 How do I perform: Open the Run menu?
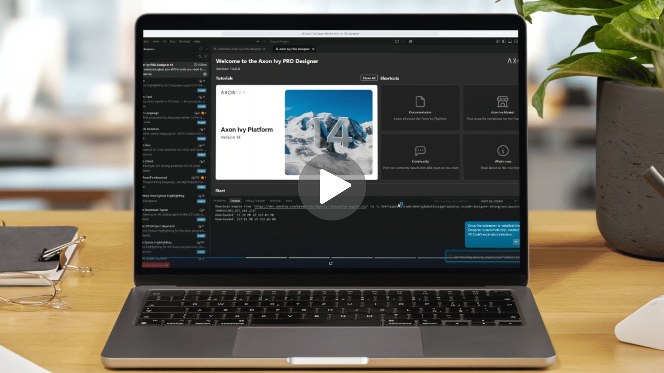(172, 41)
